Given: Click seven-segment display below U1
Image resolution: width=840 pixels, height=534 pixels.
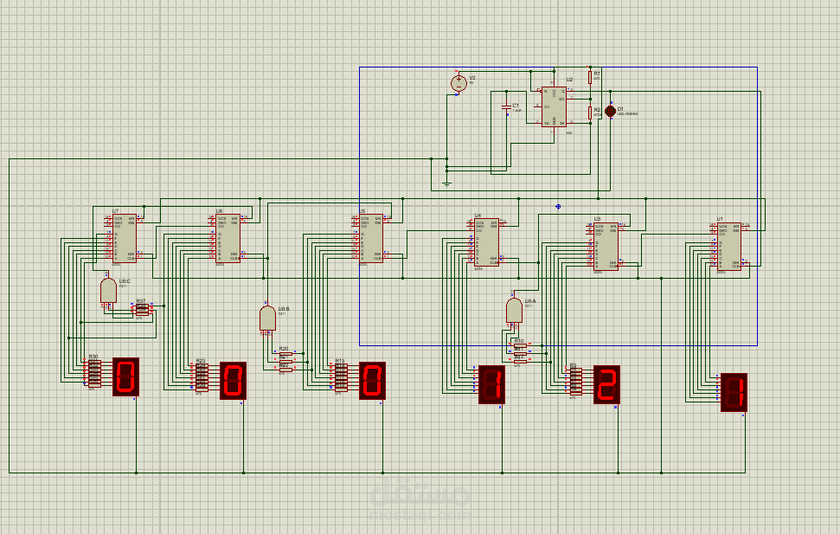Looking at the screenshot, I should tap(734, 392).
